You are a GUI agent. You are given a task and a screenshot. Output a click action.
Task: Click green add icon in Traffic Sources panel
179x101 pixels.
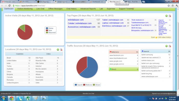pos(166,46)
